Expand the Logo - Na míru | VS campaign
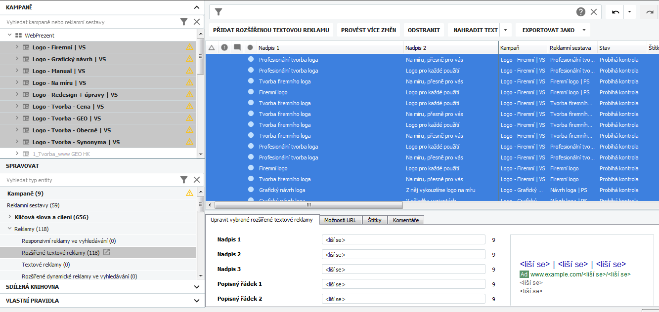The height and width of the screenshot is (312, 659). pos(17,82)
